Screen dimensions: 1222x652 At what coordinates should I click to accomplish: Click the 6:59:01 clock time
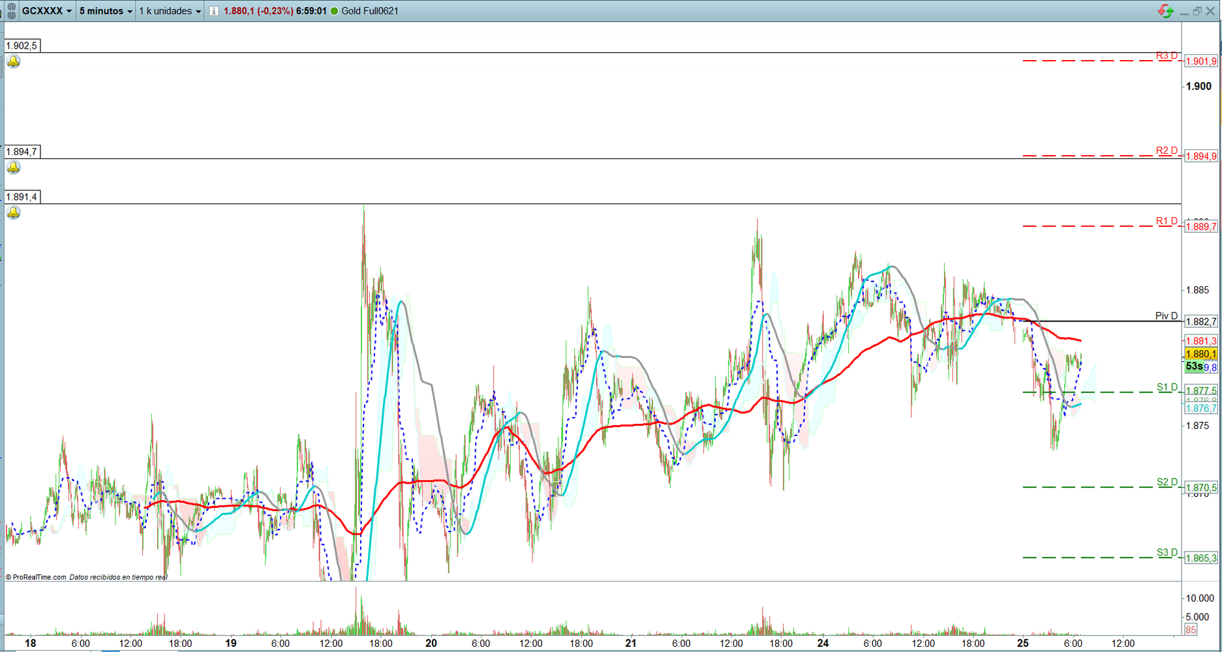coord(311,11)
